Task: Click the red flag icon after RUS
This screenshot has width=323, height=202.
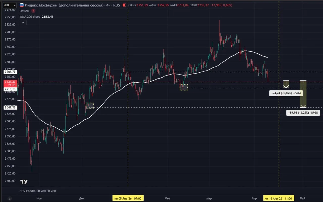Action: (124, 5)
